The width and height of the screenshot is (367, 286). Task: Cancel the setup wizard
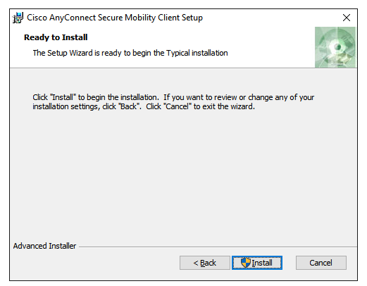point(321,263)
